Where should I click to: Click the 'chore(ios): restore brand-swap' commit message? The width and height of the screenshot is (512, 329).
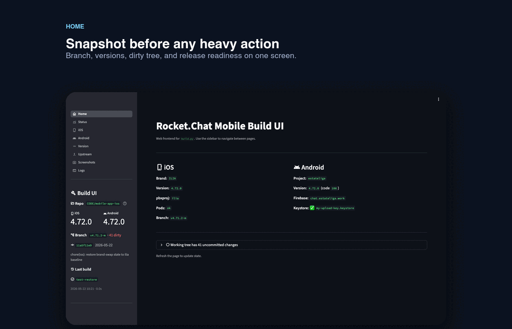[x=99, y=257]
